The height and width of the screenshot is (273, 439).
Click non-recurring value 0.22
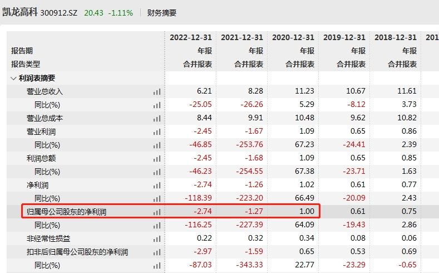pos(204,238)
